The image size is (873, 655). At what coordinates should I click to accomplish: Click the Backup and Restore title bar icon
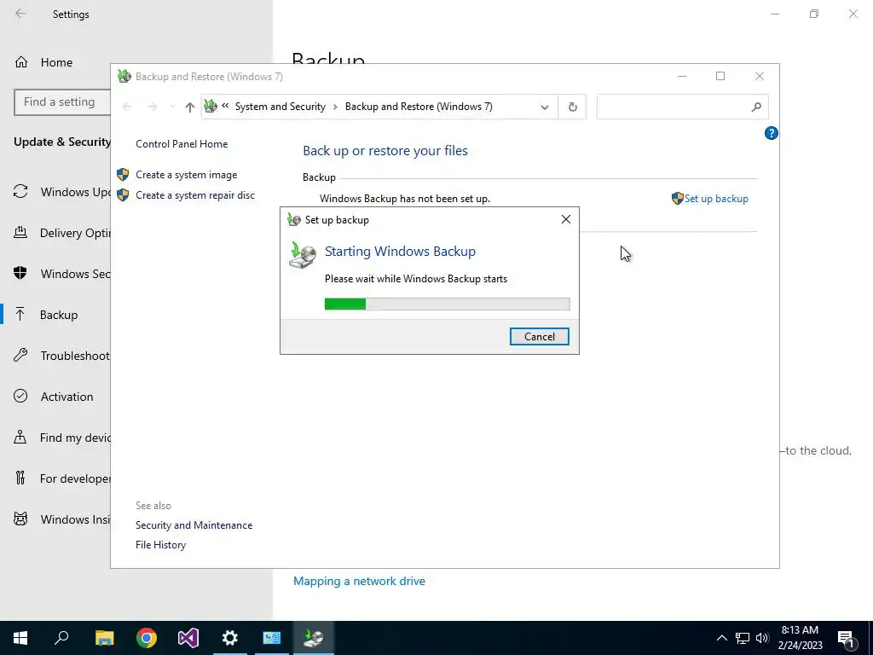pos(124,76)
